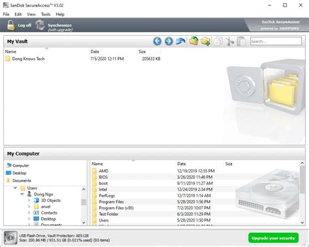Collapse the Users tree node

(x=15, y=188)
